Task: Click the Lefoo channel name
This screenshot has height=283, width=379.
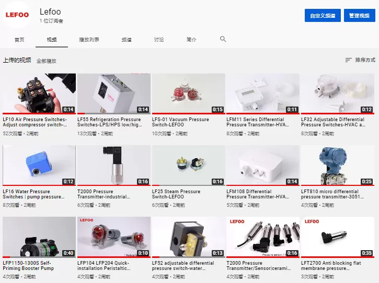Action: point(50,11)
